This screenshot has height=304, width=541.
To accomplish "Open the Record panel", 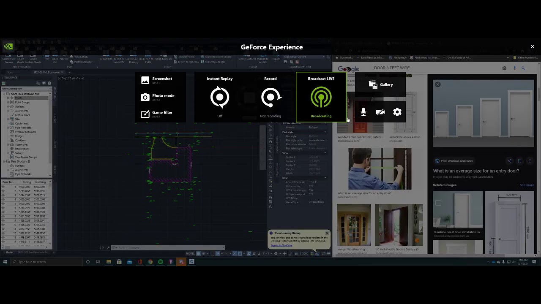I will click(270, 97).
